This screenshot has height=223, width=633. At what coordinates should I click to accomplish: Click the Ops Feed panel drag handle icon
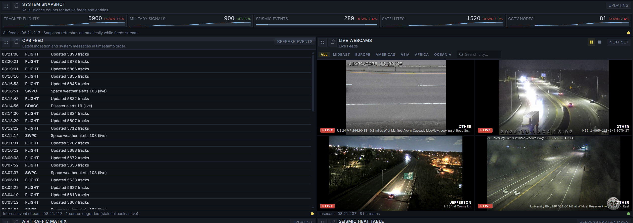point(6,42)
